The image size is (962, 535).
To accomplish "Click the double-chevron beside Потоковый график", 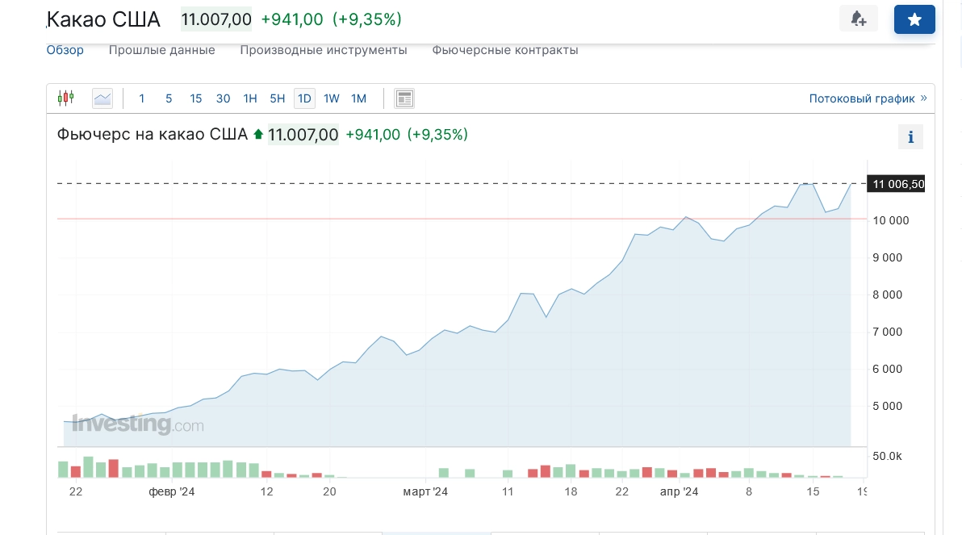I will click(924, 98).
